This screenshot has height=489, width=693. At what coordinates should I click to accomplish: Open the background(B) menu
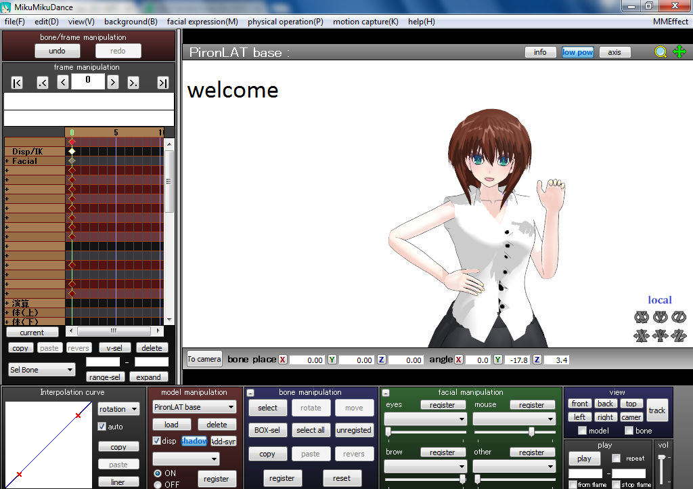point(131,21)
